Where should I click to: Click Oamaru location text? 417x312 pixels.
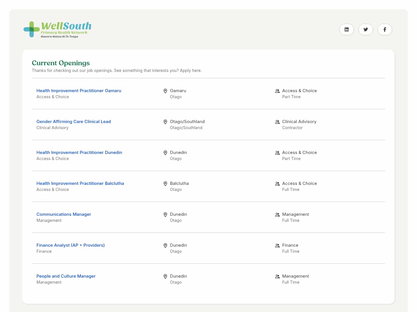point(178,91)
